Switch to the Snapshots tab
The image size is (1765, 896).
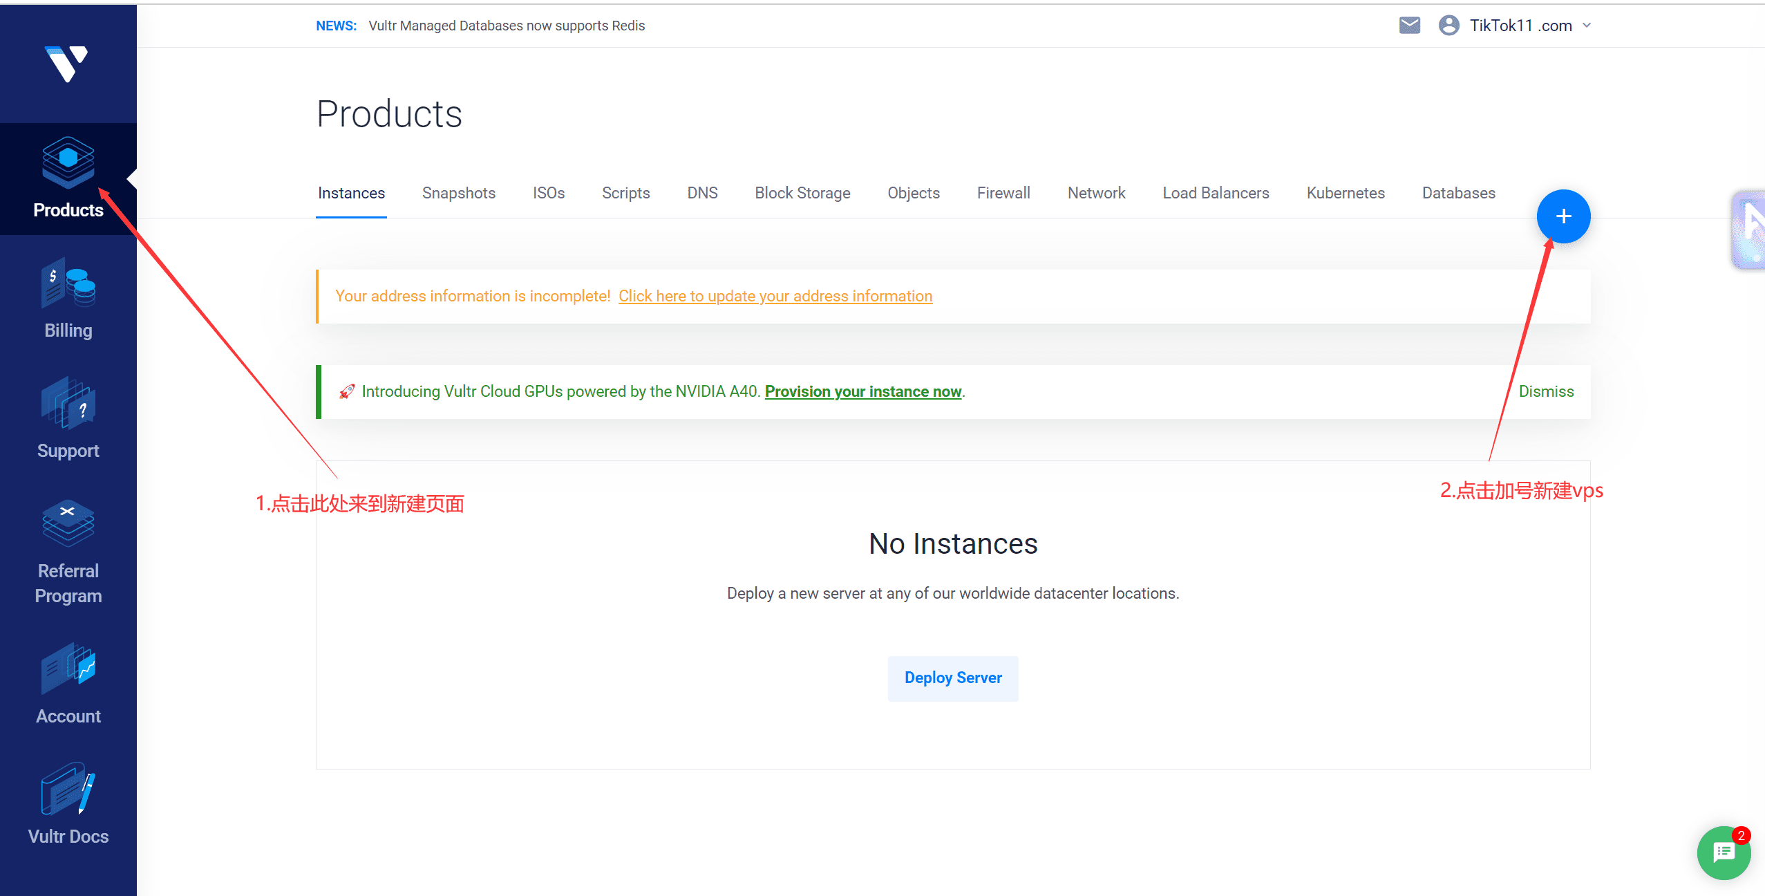pos(458,193)
